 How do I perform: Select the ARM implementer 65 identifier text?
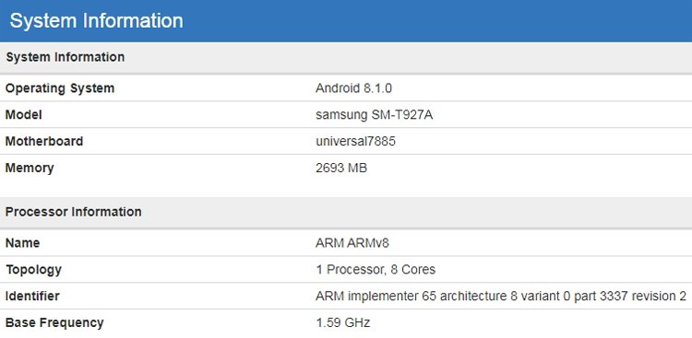501,297
